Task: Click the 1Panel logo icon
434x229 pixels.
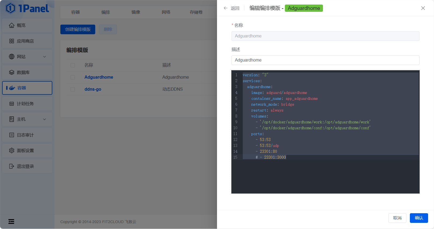Action: [10, 8]
